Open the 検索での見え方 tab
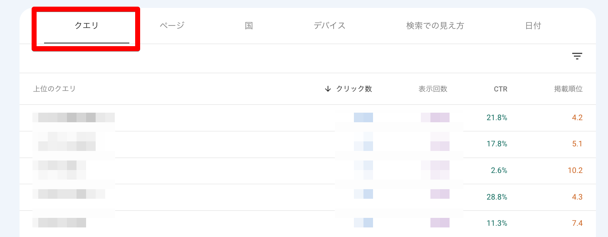The height and width of the screenshot is (237, 608). pos(435,26)
